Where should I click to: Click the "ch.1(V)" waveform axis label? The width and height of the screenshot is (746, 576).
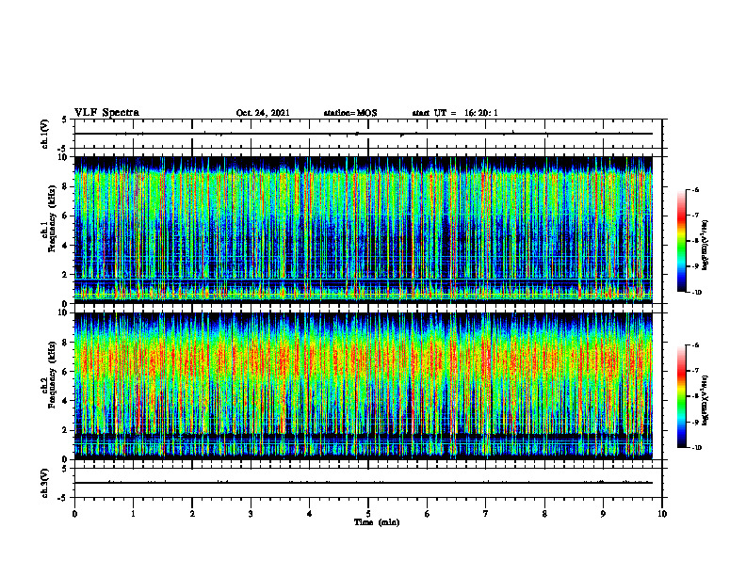click(x=44, y=134)
